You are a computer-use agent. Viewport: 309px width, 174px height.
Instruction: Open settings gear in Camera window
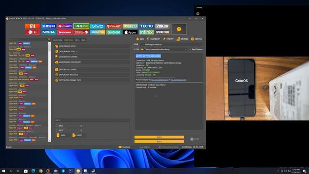(198, 14)
